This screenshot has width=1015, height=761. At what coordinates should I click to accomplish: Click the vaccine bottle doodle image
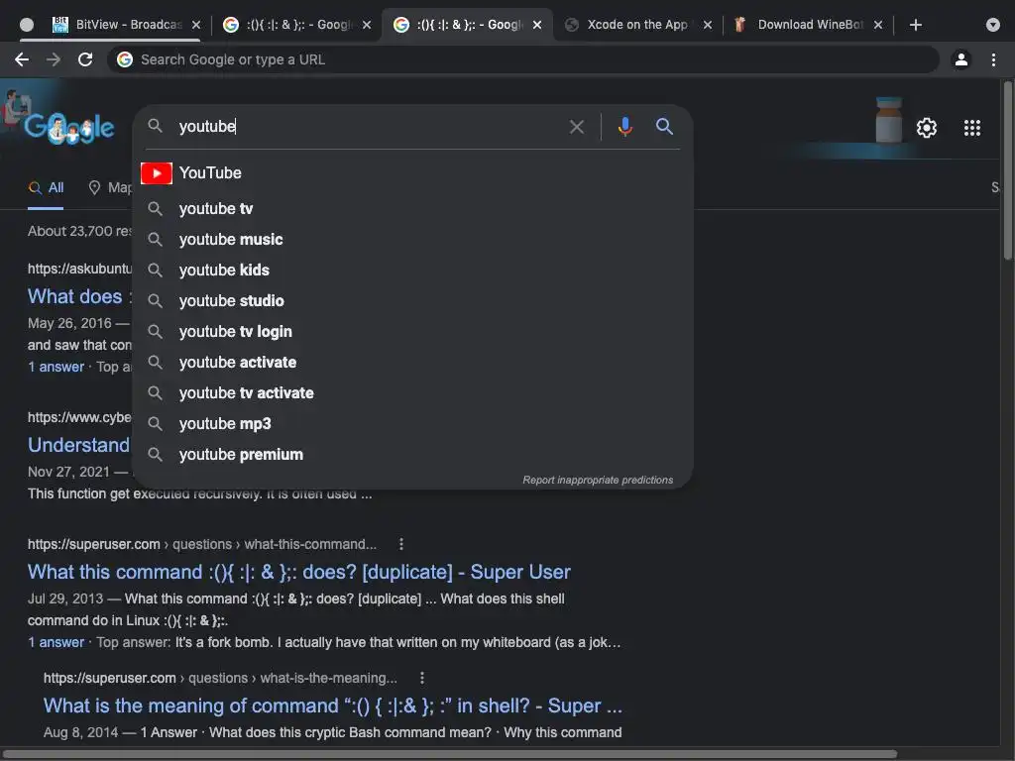pyautogui.click(x=889, y=120)
